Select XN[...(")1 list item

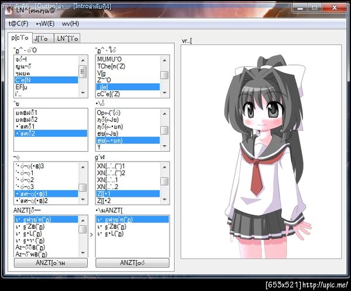pos(128,166)
